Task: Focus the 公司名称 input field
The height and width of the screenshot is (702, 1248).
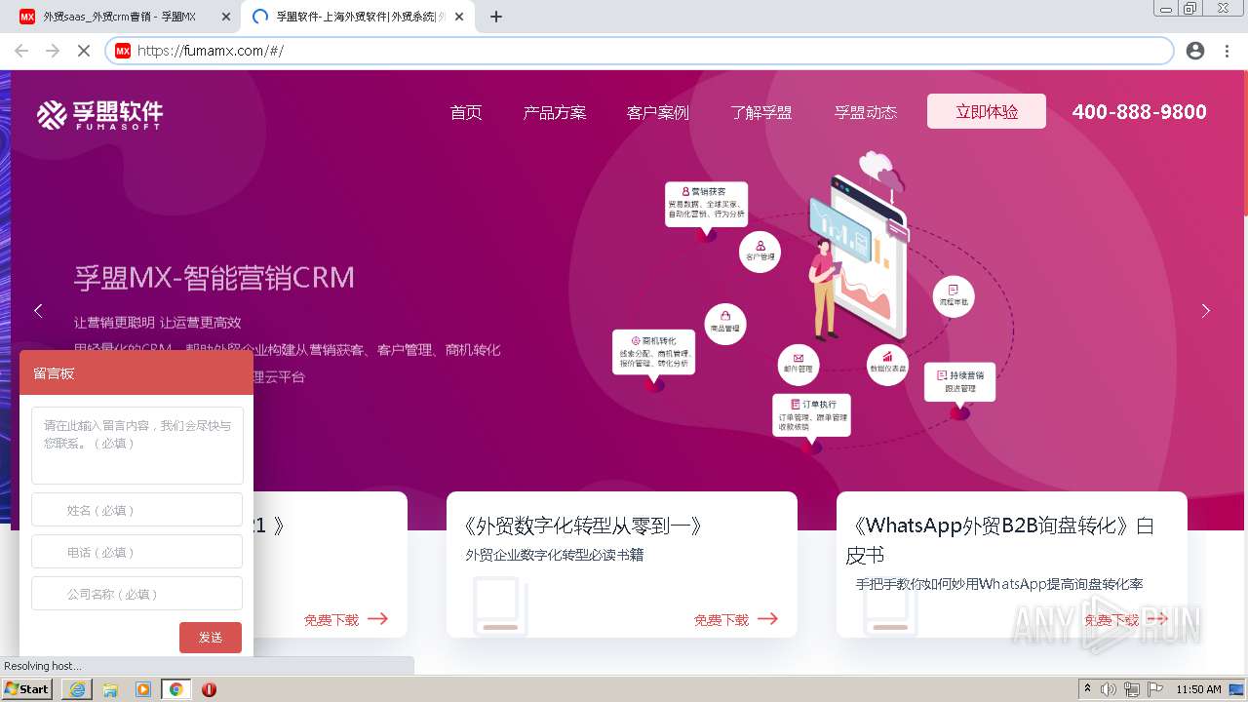Action: click(137, 594)
